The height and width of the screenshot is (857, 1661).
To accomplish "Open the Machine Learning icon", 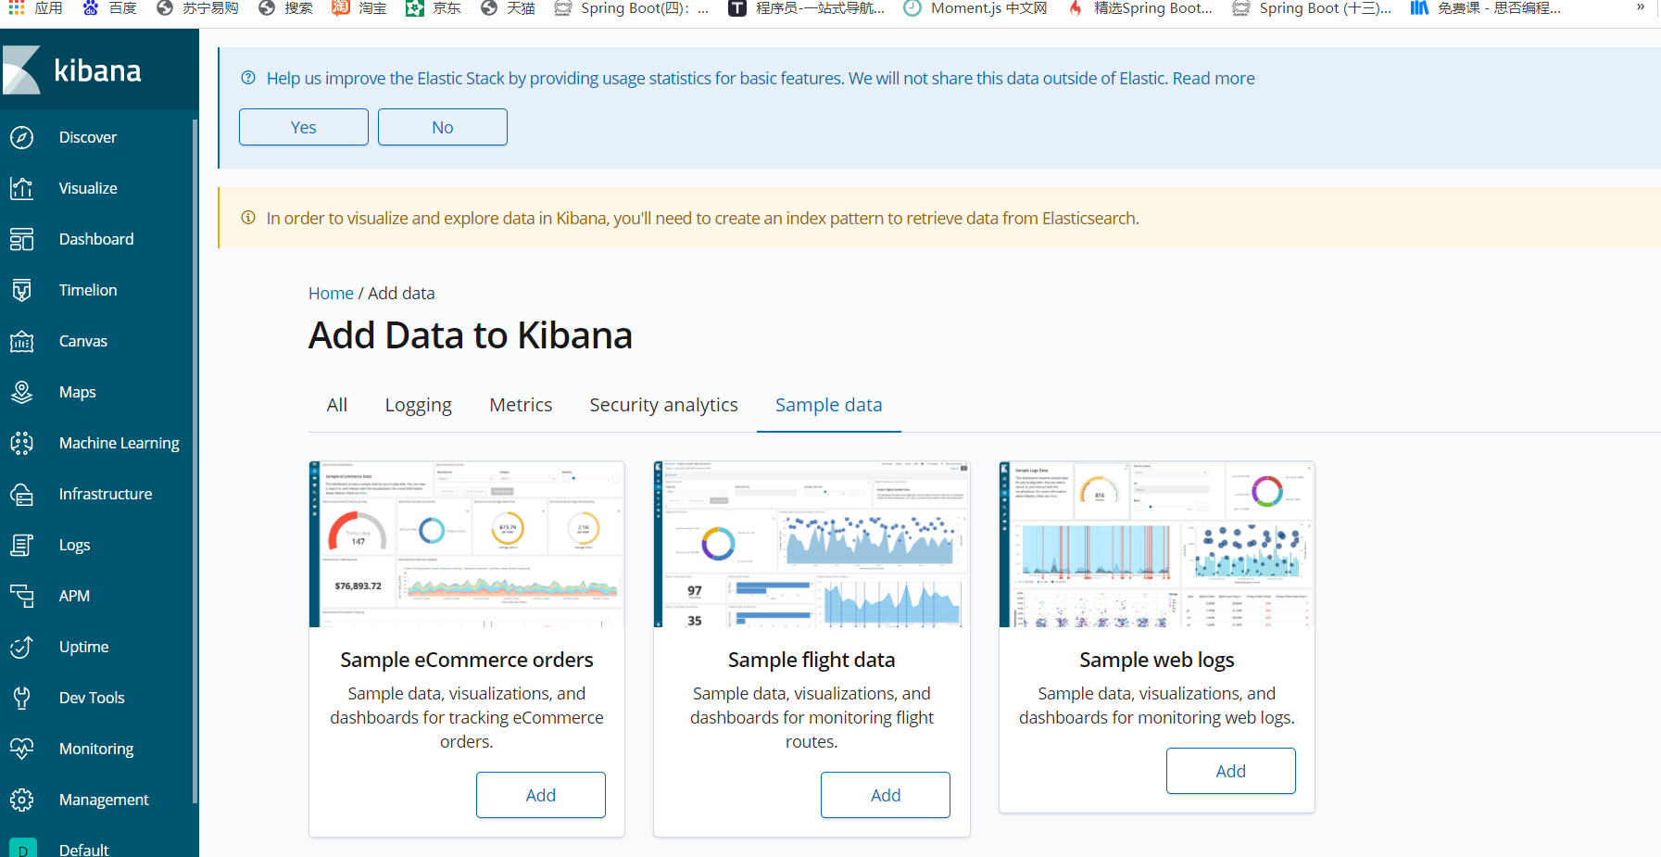I will tap(22, 443).
